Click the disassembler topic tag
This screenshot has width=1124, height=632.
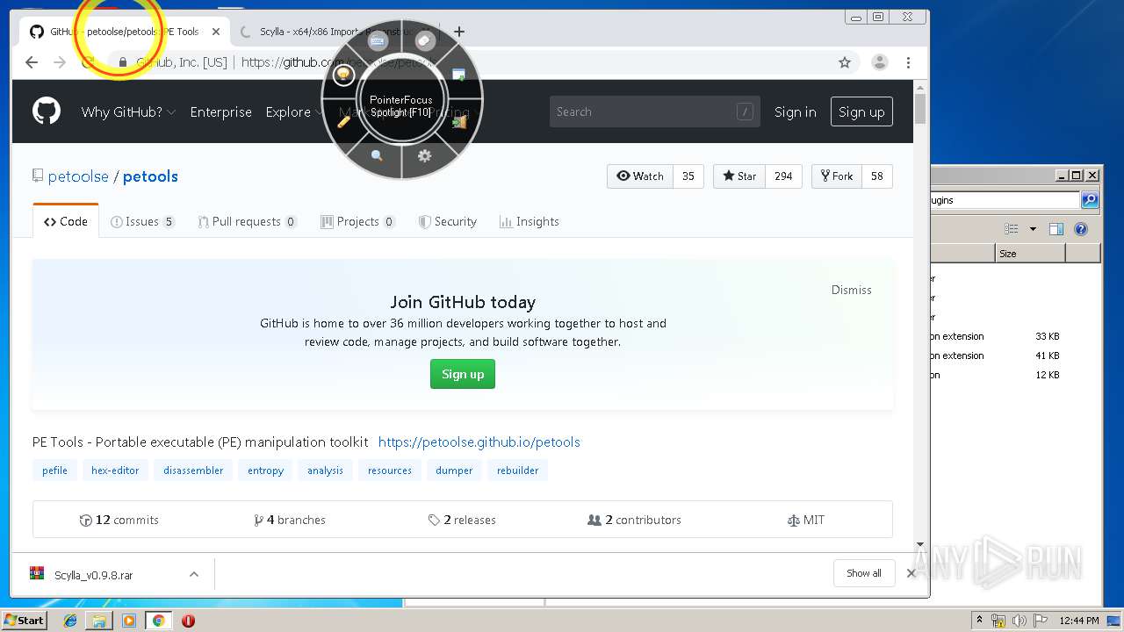[193, 470]
